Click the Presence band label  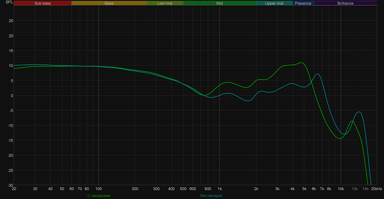[x=303, y=3]
